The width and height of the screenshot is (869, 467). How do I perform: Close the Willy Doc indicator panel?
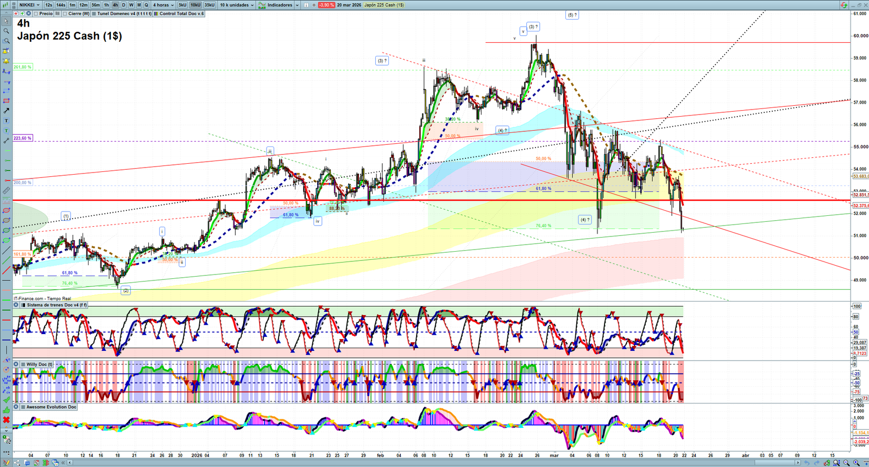coord(16,364)
